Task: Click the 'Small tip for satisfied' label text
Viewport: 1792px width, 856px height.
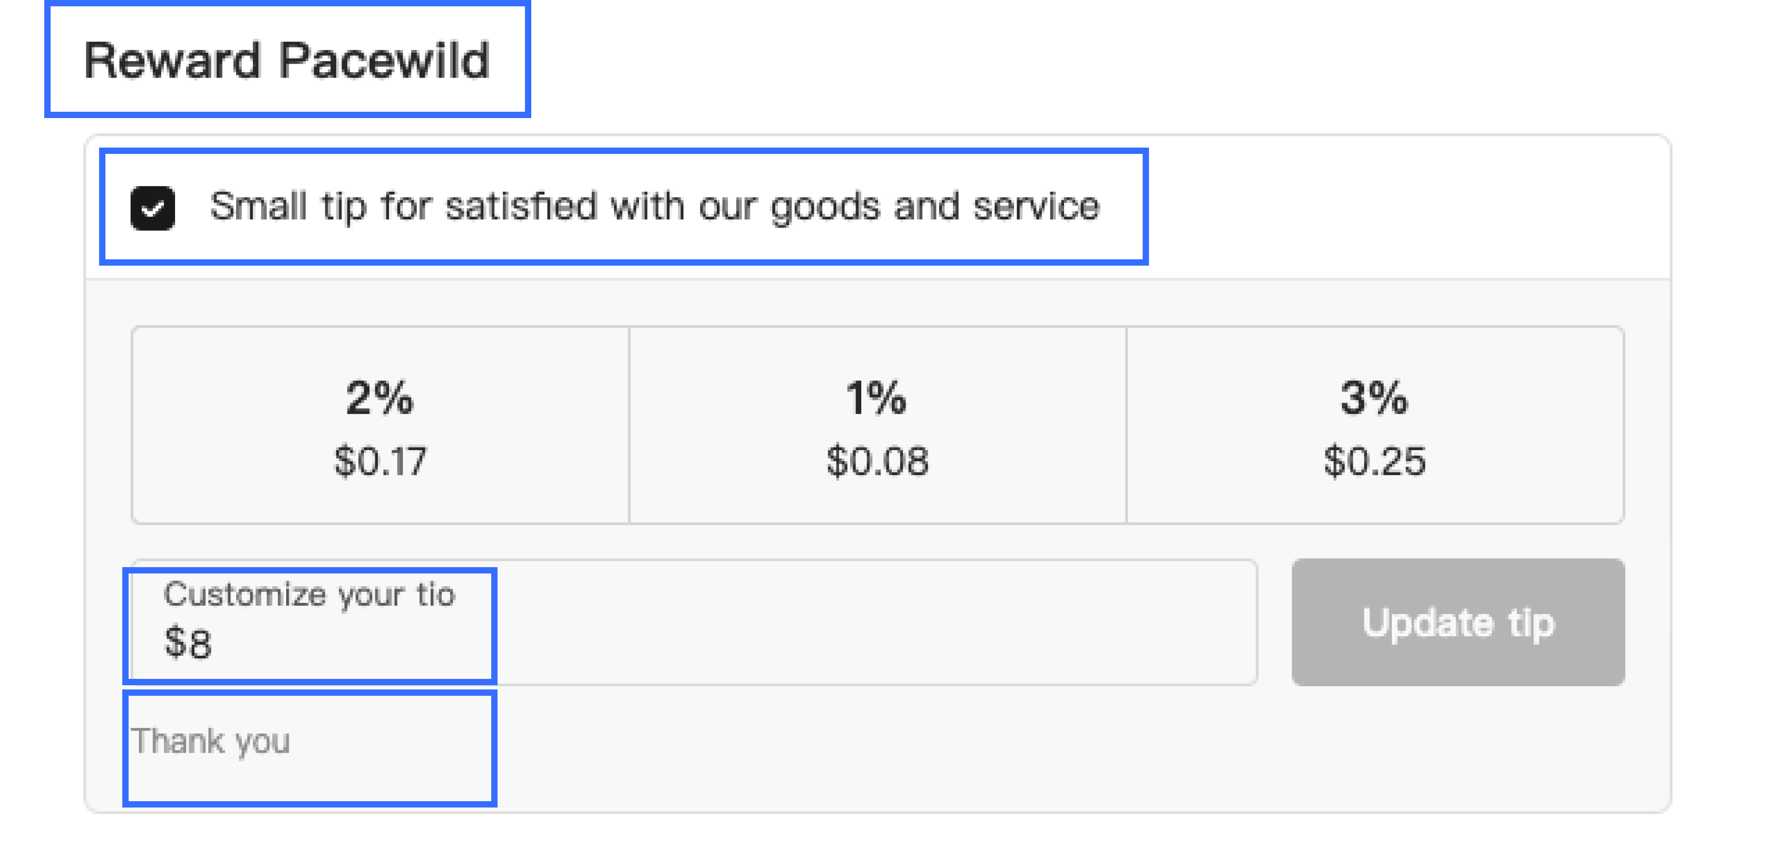Action: [654, 207]
